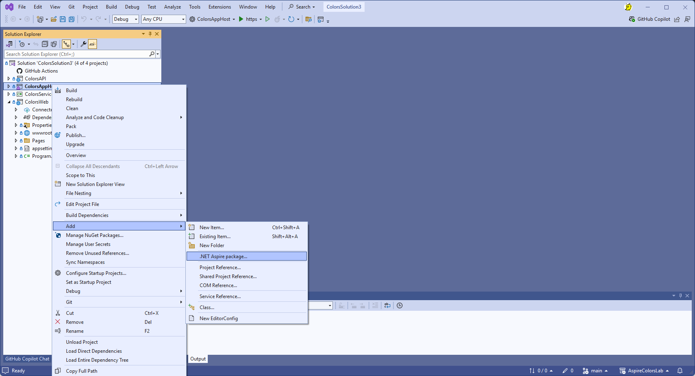Viewport: 695px width, 376px height.
Task: Toggle the Preview Selected Items button
Action: tap(92, 44)
